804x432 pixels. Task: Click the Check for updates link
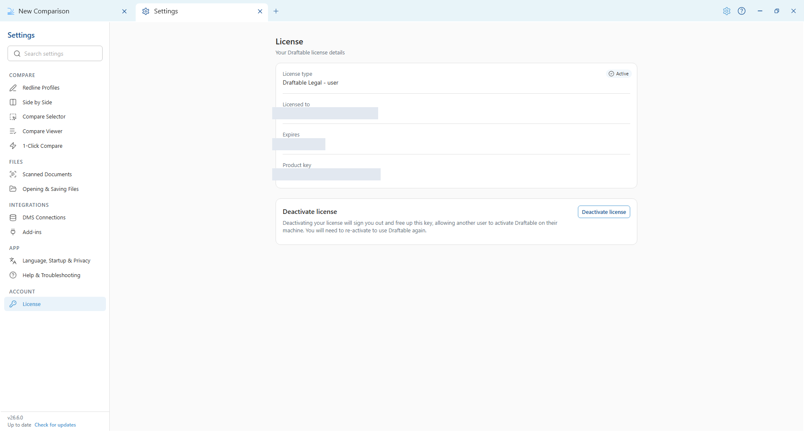pos(55,425)
